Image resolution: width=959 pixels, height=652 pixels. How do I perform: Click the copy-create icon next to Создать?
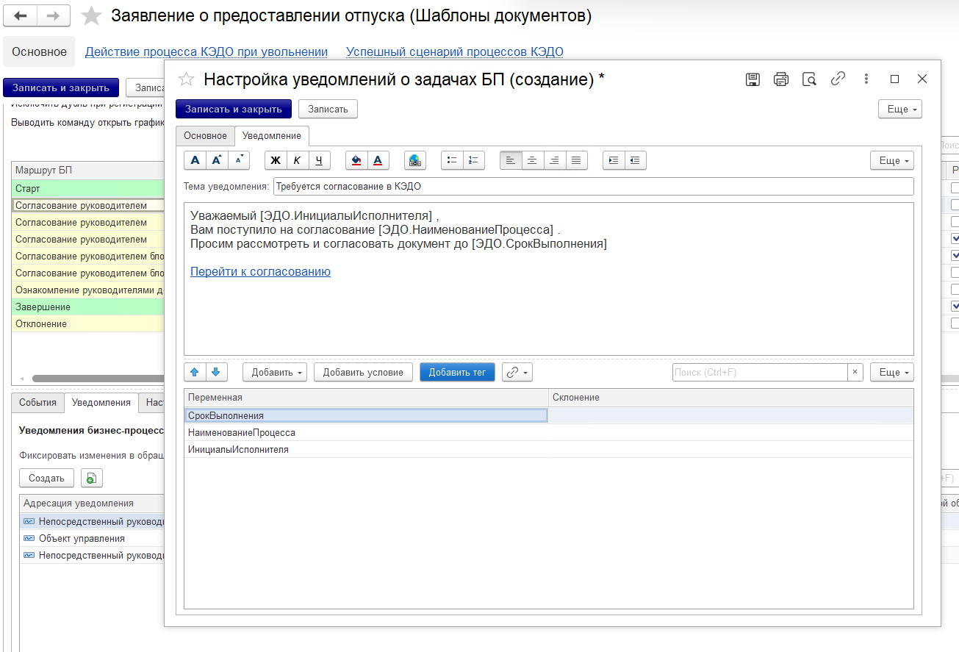pos(91,478)
